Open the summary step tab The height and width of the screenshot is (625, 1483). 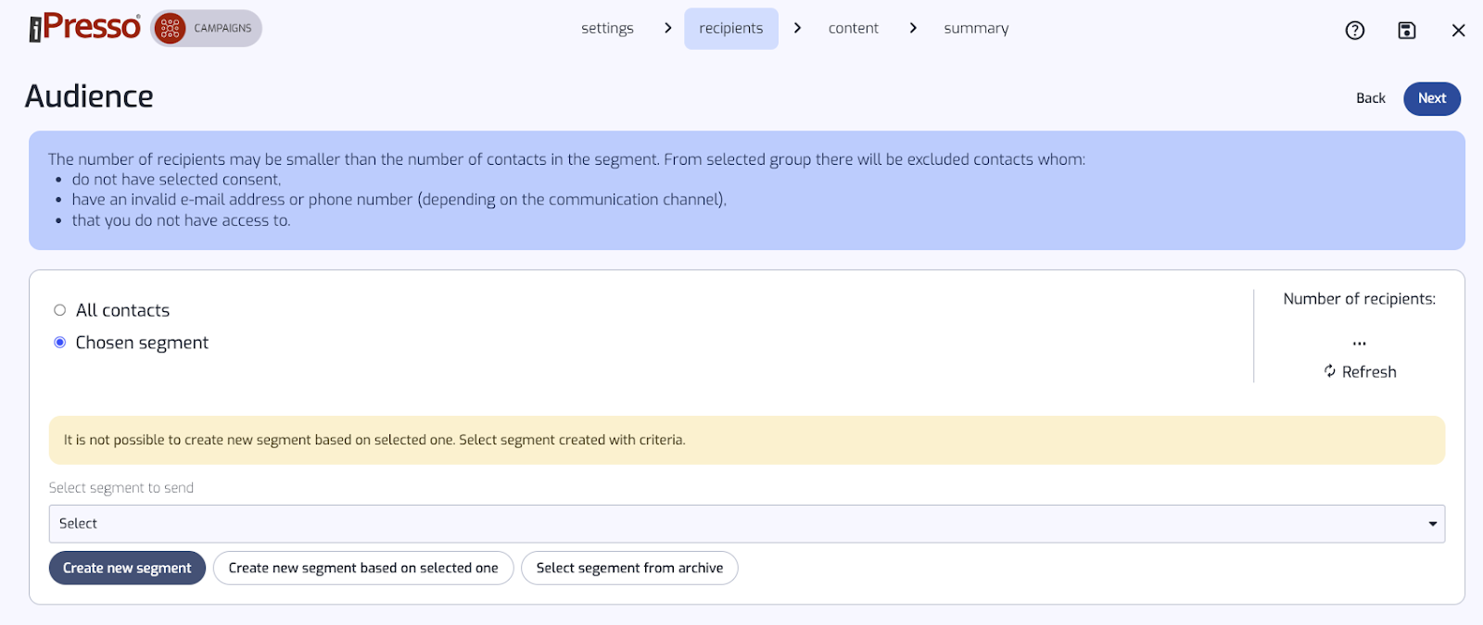pos(976,29)
